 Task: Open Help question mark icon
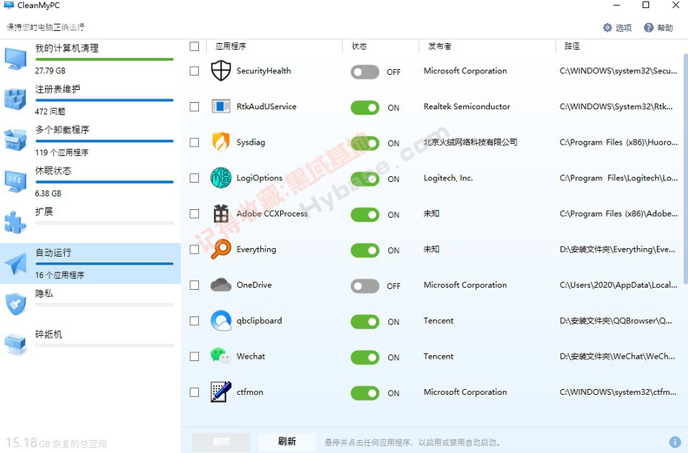648,27
